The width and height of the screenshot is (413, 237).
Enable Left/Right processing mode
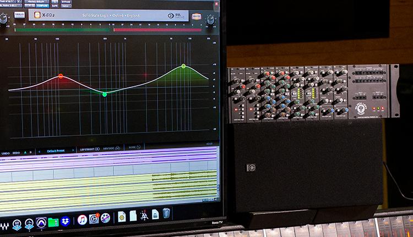point(90,149)
